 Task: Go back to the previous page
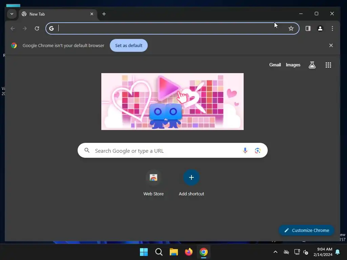[x=13, y=28]
